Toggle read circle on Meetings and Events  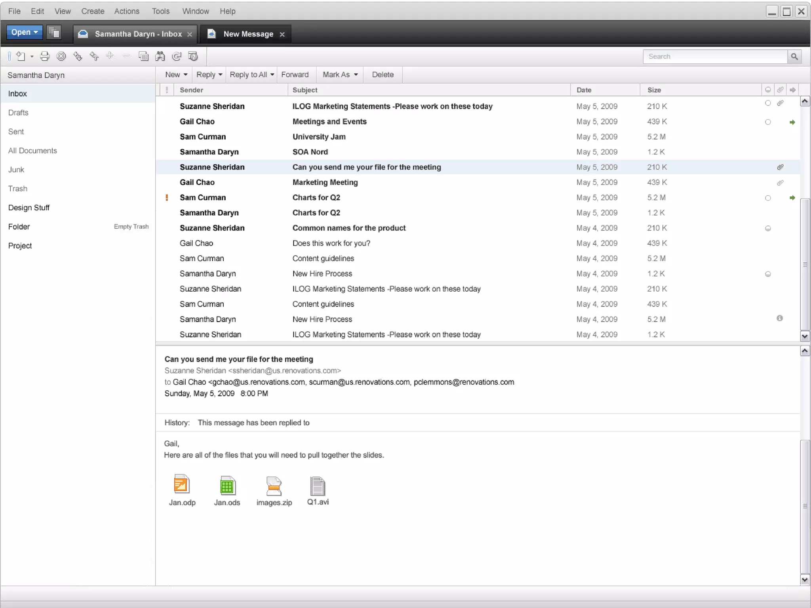click(x=768, y=122)
